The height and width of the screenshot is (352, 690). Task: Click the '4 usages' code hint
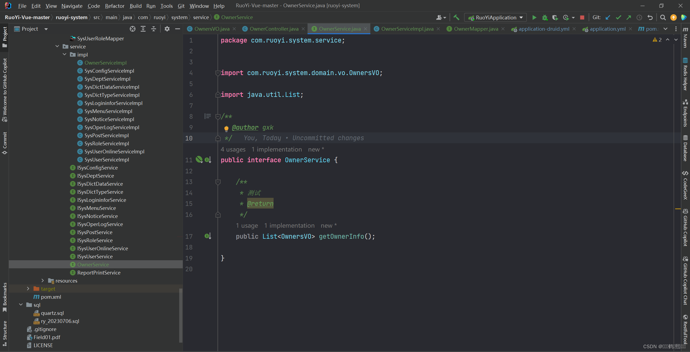coord(233,149)
